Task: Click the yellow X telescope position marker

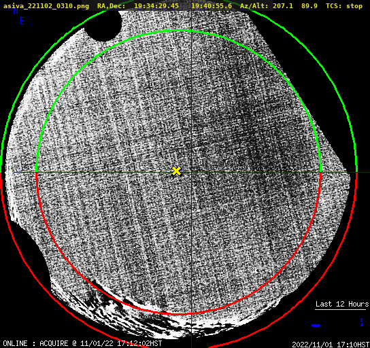Action: pyautogui.click(x=176, y=171)
